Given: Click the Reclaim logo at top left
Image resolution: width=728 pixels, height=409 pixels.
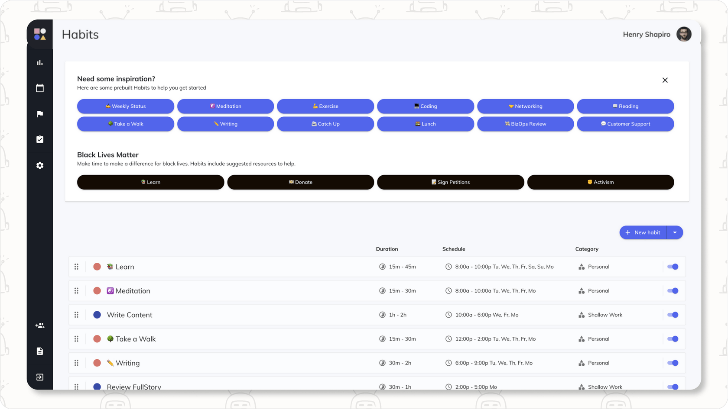Looking at the screenshot, I should 40,33.
